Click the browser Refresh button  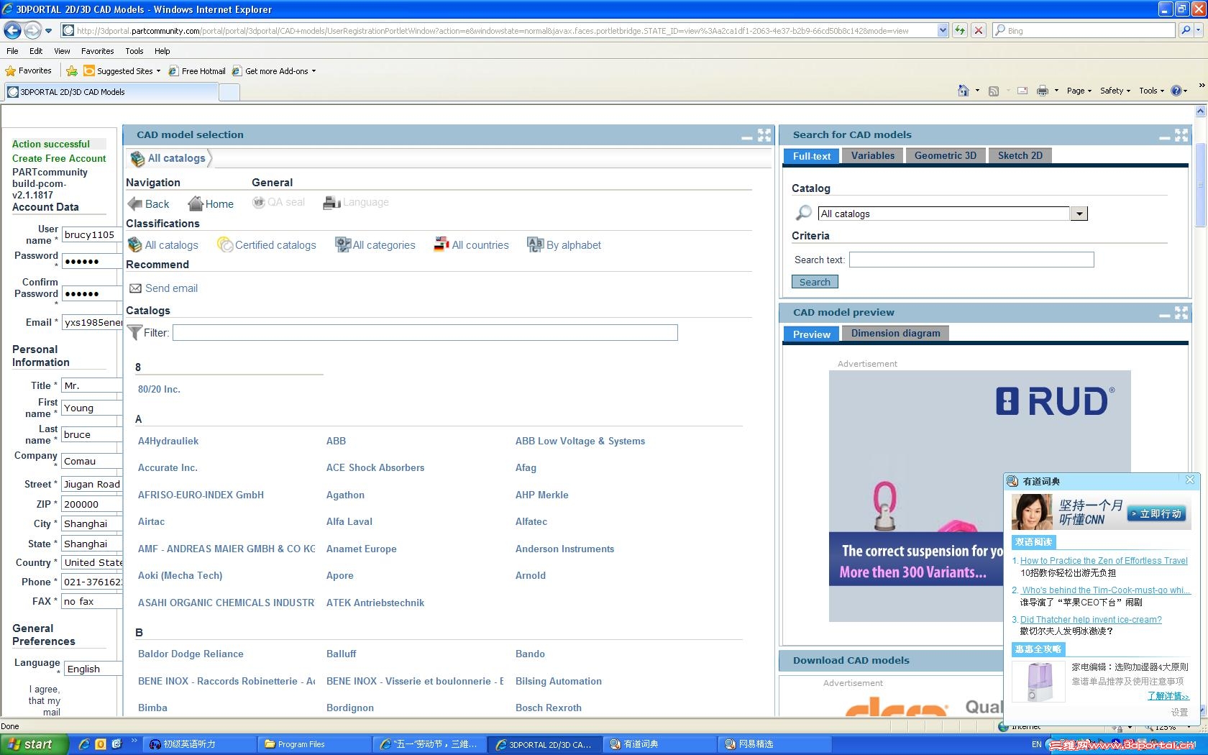click(959, 30)
